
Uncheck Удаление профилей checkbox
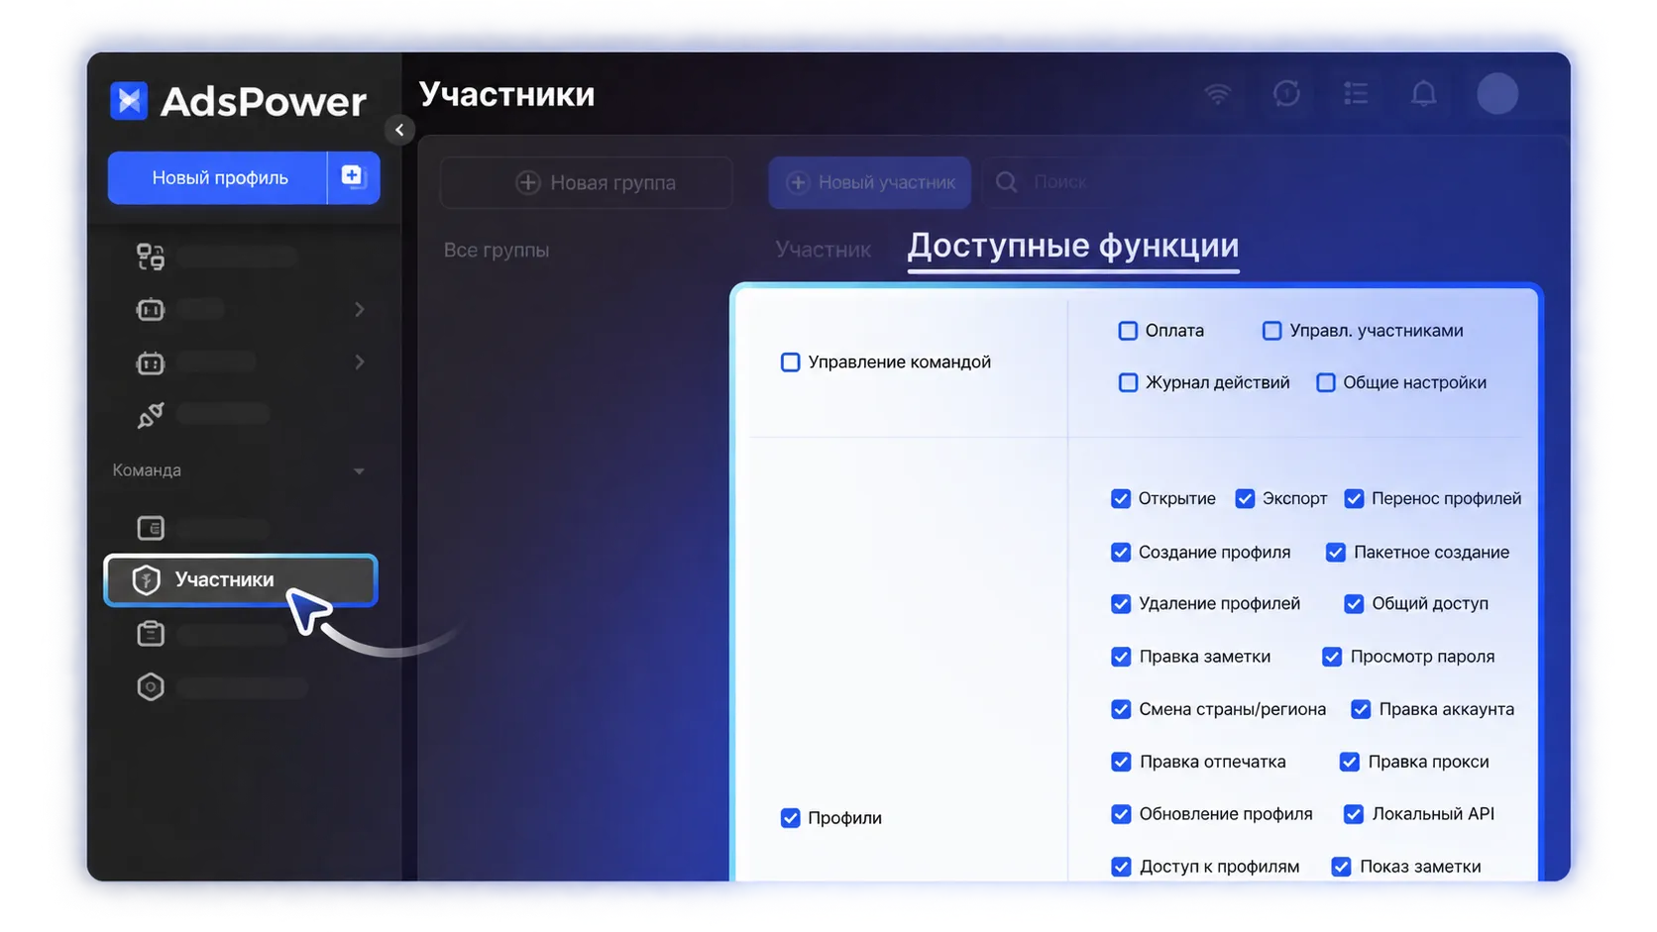point(1121,603)
